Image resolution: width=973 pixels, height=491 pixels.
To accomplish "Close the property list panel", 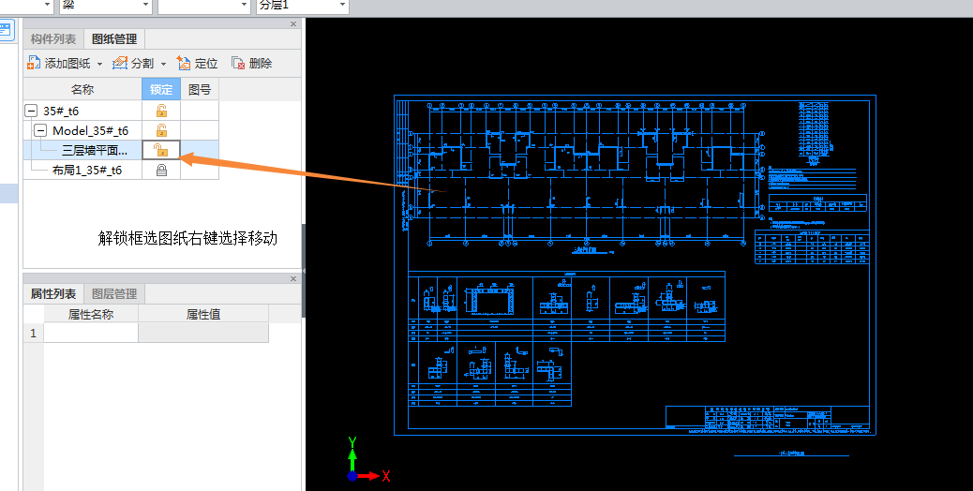I will pos(293,278).
